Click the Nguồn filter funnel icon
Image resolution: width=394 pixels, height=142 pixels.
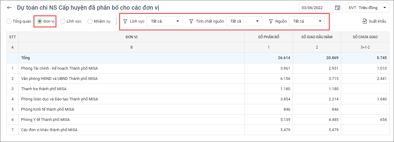(x=271, y=21)
